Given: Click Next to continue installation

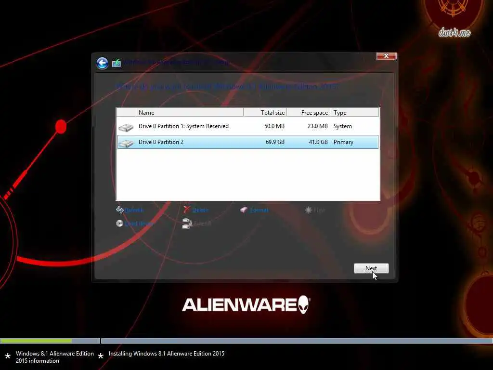Looking at the screenshot, I should coord(371,268).
